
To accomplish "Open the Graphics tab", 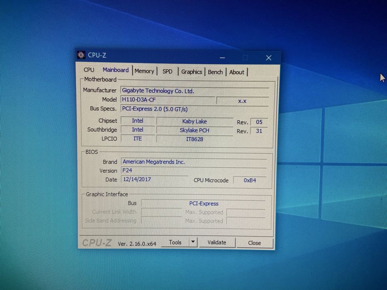I will click(x=192, y=72).
